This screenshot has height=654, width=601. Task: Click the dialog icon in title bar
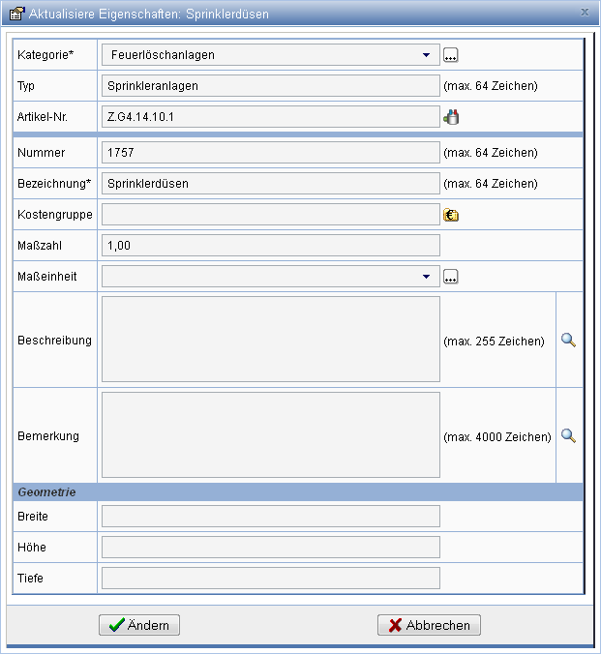15,14
